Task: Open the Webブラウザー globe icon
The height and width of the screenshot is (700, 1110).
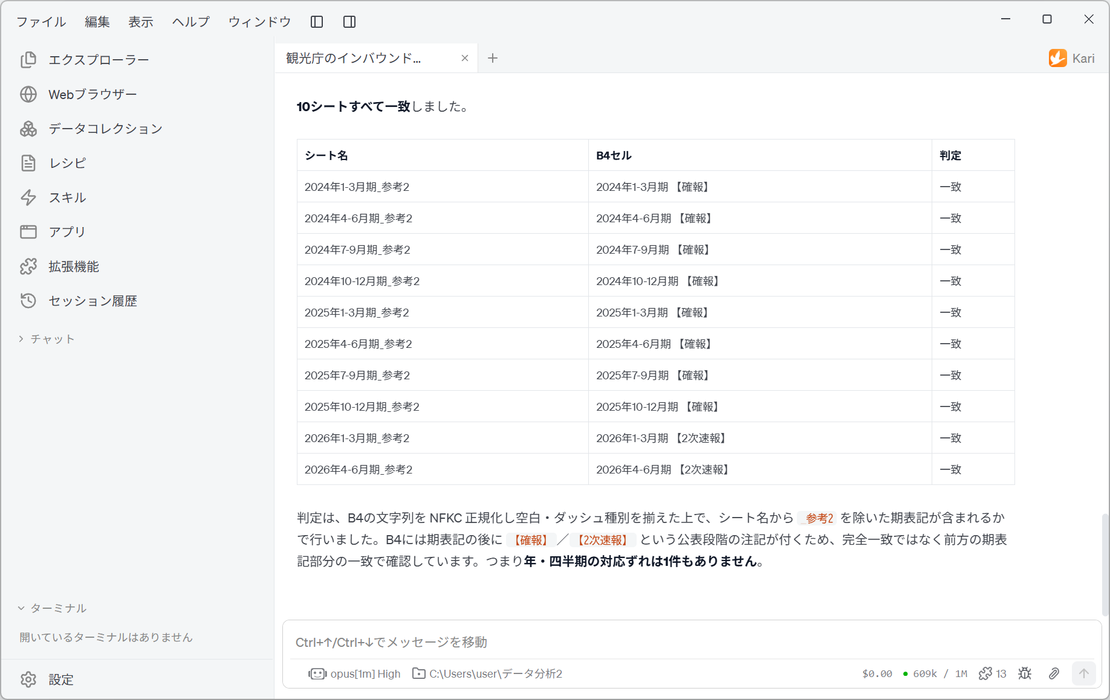Action: tap(28, 94)
